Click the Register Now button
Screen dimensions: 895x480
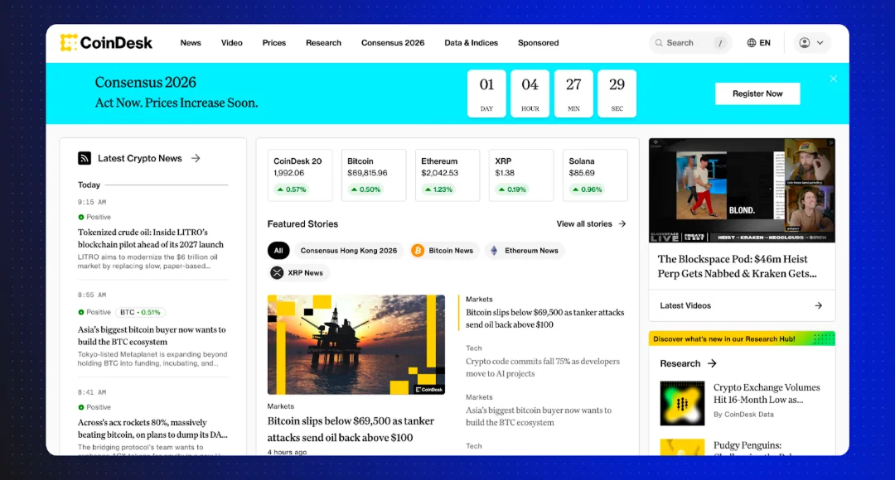tap(757, 94)
